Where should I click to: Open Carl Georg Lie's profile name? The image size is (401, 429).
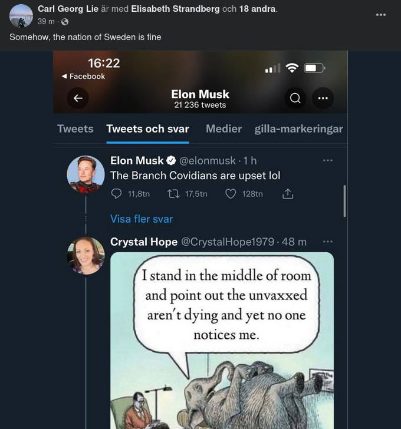(x=68, y=9)
